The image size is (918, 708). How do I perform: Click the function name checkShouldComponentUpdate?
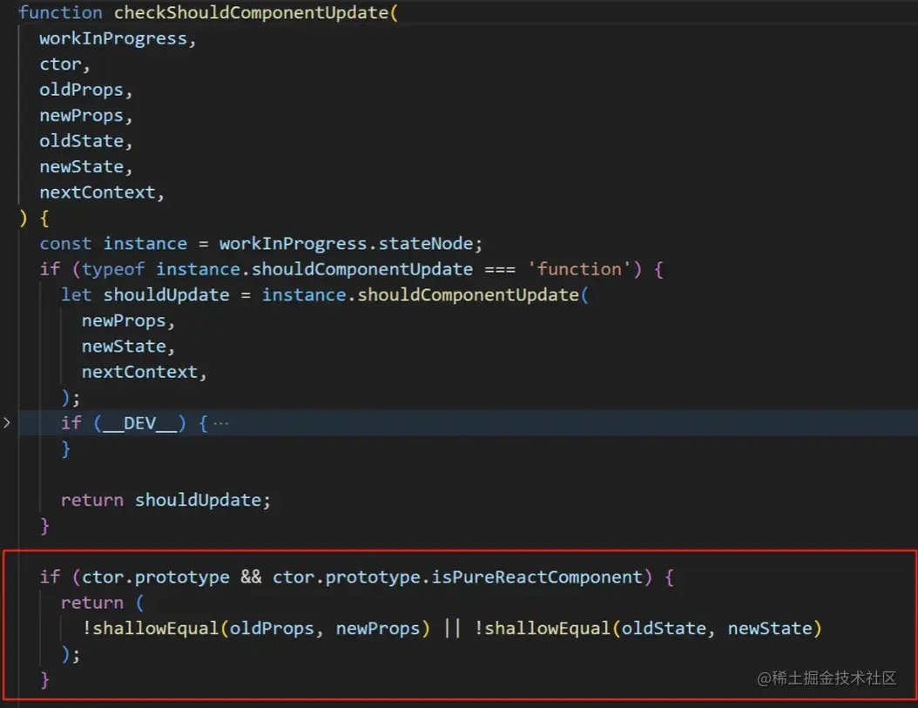(251, 12)
